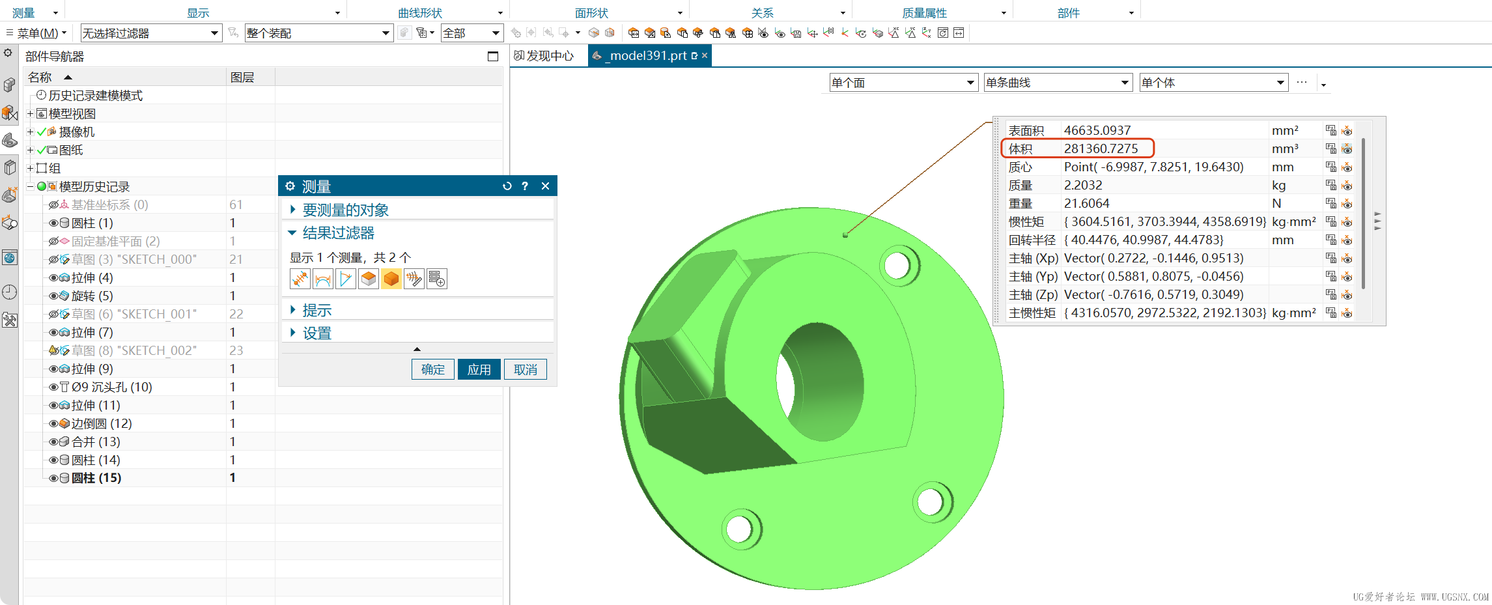Expand the 要测量的对象 section

click(x=345, y=210)
